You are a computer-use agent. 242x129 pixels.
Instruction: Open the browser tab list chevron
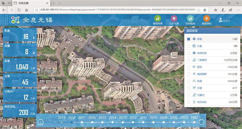[60, 3]
